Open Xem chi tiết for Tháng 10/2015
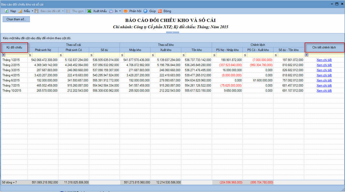The height and width of the screenshot is (192, 345). (324, 90)
